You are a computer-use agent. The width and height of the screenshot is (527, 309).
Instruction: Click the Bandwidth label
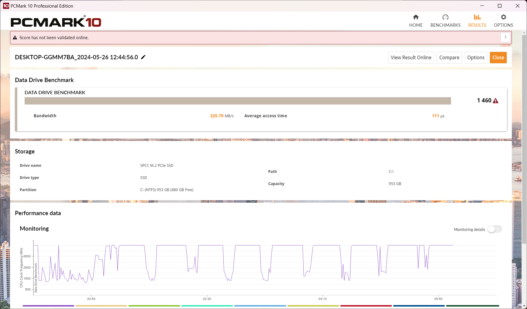coord(45,116)
